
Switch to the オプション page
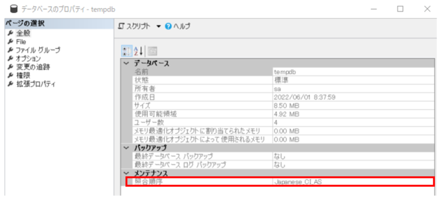coord(28,59)
